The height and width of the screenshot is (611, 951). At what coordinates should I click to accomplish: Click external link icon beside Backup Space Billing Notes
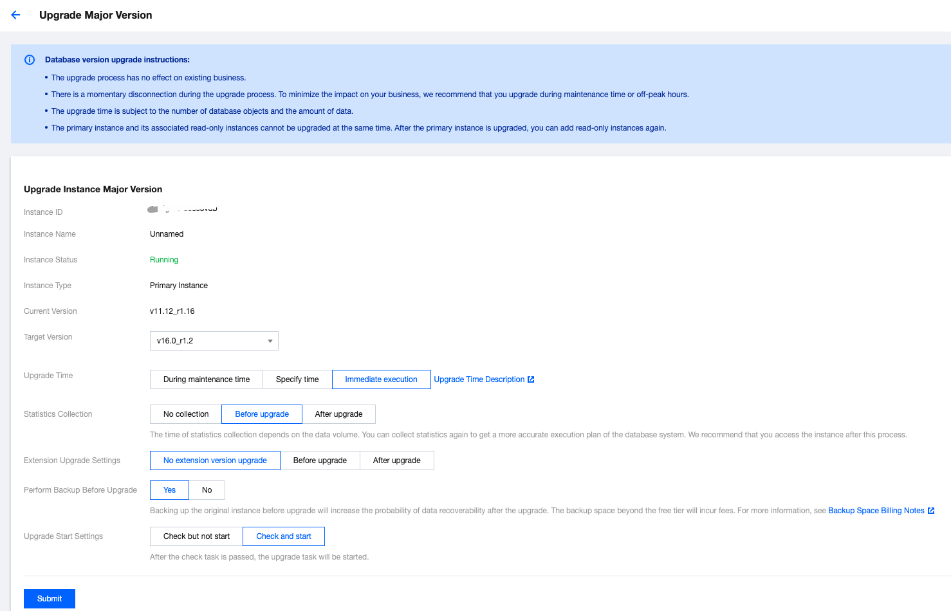click(931, 511)
